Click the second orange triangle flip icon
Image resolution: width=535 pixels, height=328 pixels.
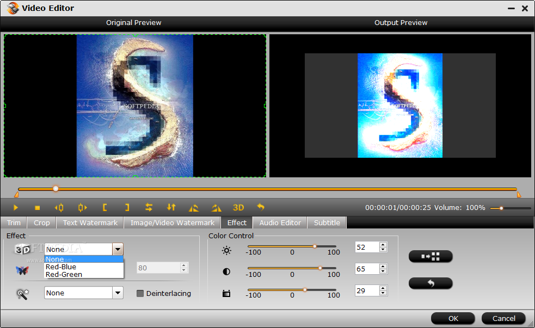(x=216, y=208)
